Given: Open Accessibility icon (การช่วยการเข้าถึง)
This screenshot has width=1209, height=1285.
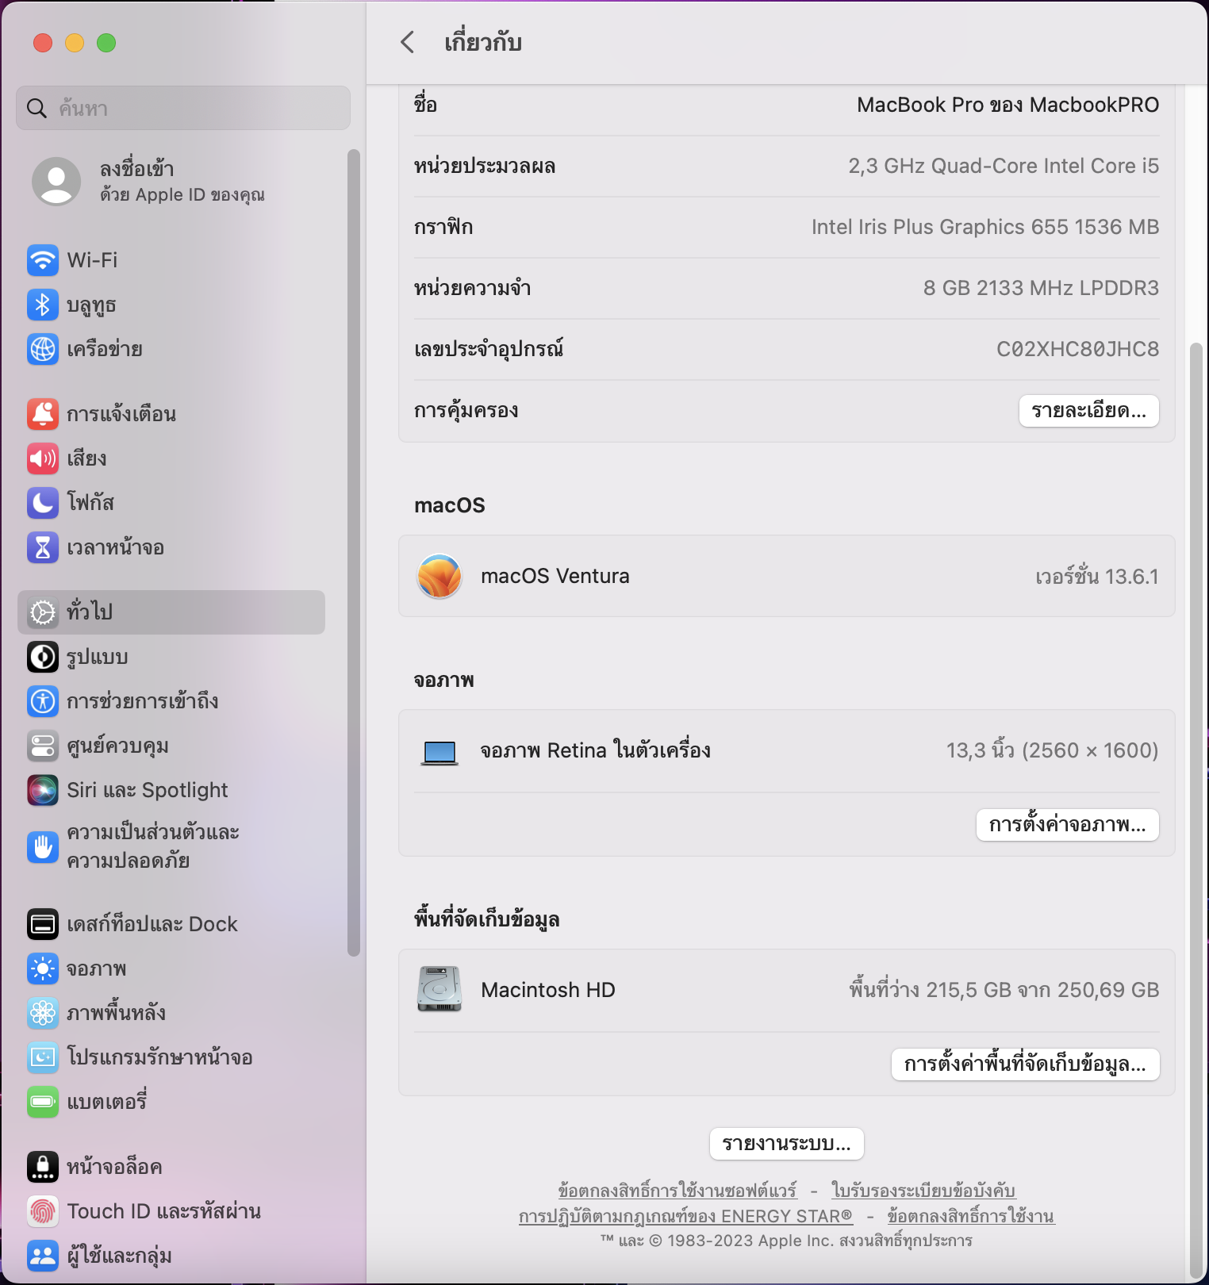Looking at the screenshot, I should (43, 701).
